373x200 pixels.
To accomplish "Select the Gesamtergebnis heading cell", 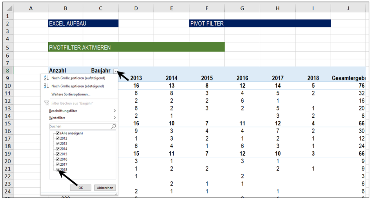I will coord(348,78).
